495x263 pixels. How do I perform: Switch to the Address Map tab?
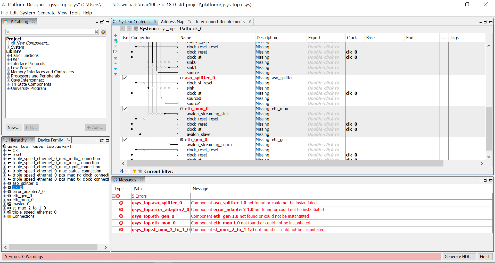click(x=172, y=22)
